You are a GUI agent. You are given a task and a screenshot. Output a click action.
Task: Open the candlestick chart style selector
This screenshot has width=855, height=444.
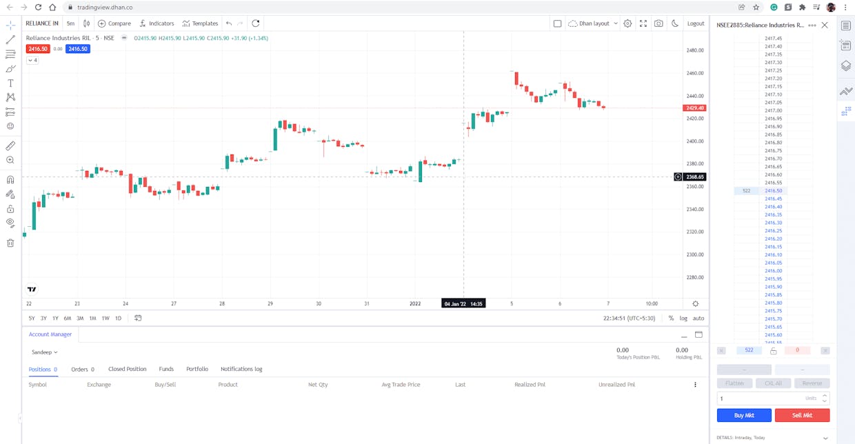pos(86,23)
